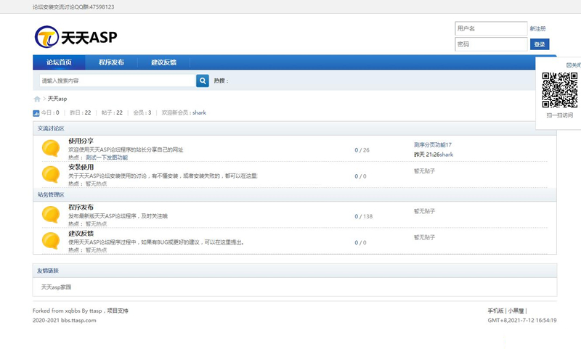Visit the 天天asp家园 friendly link
Viewport: 581px width, 349px height.
click(57, 287)
